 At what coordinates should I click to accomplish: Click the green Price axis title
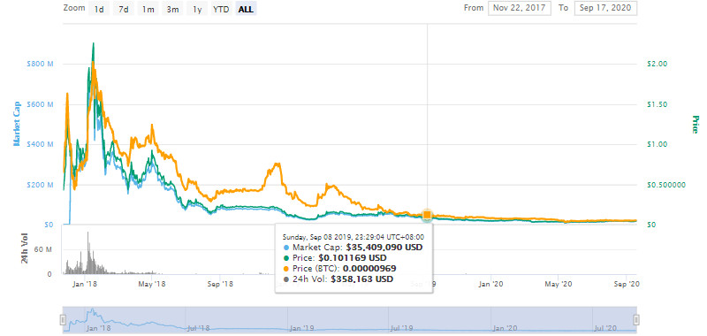point(695,125)
